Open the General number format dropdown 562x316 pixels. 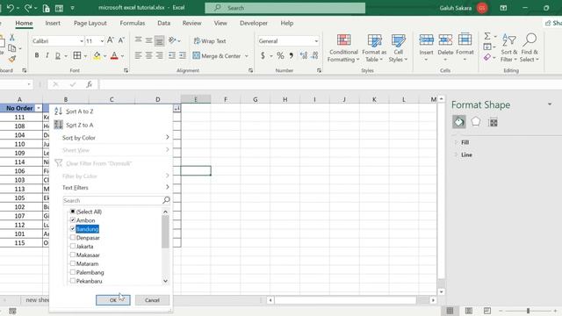pos(316,41)
